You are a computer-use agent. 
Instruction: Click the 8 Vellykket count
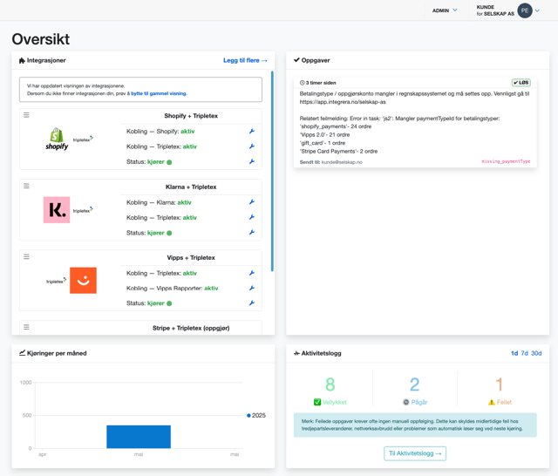[x=330, y=384]
